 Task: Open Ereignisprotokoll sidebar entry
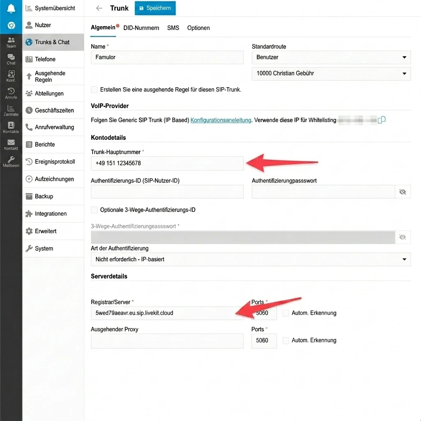point(53,162)
